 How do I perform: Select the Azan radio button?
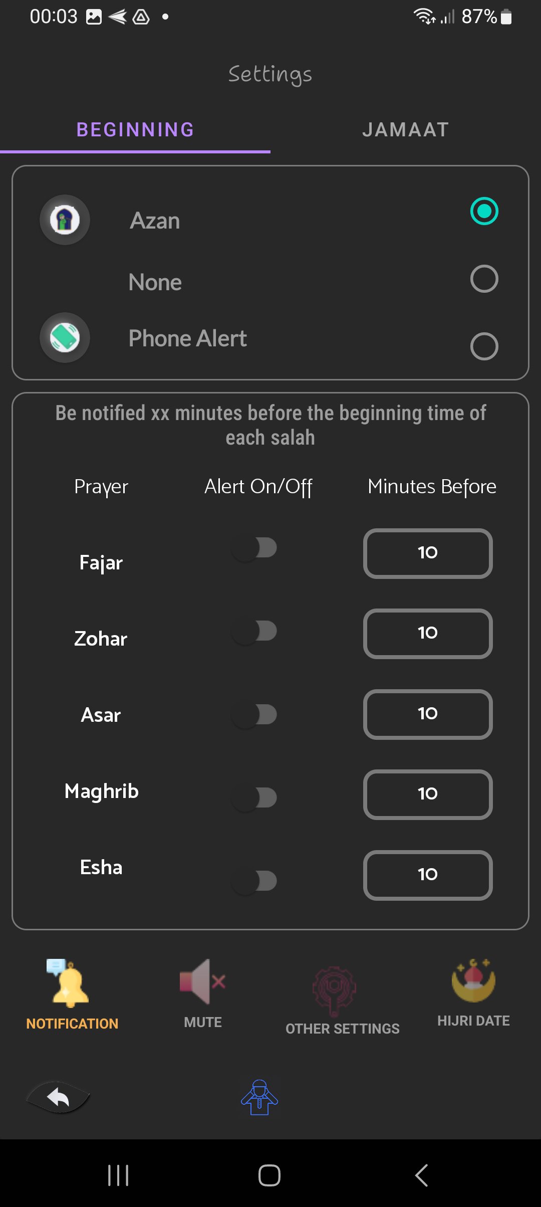[x=484, y=211]
